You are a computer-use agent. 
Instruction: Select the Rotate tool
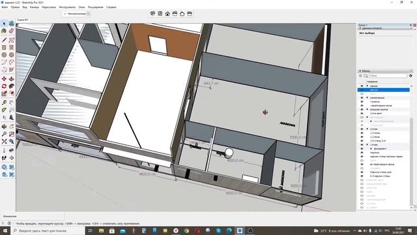(4, 86)
